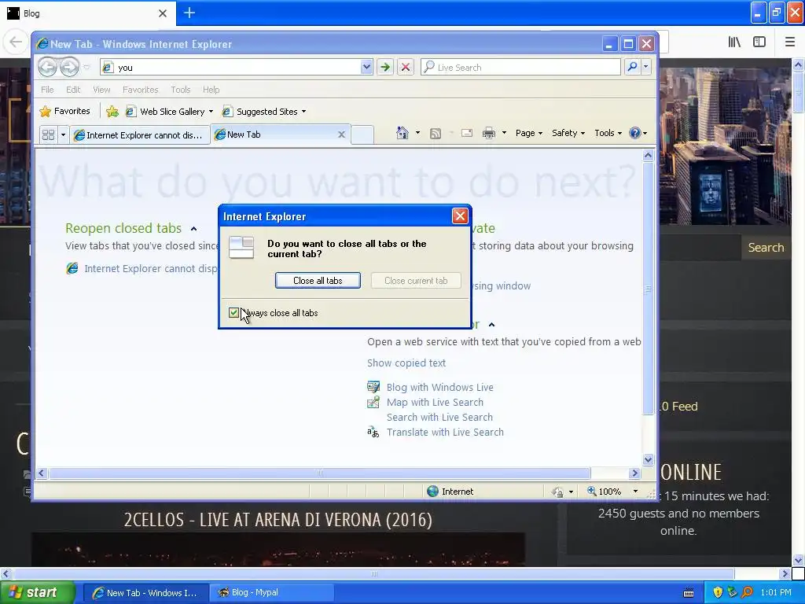This screenshot has width=805, height=604.
Task: Click IE vertical scrollbar down arrow
Action: click(648, 459)
